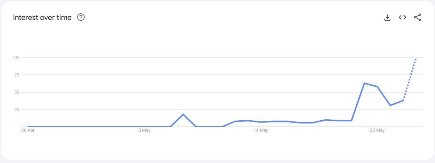This screenshot has width=435, height=163.
Task: Click the top of the dotted forecast line
Action: point(415,59)
